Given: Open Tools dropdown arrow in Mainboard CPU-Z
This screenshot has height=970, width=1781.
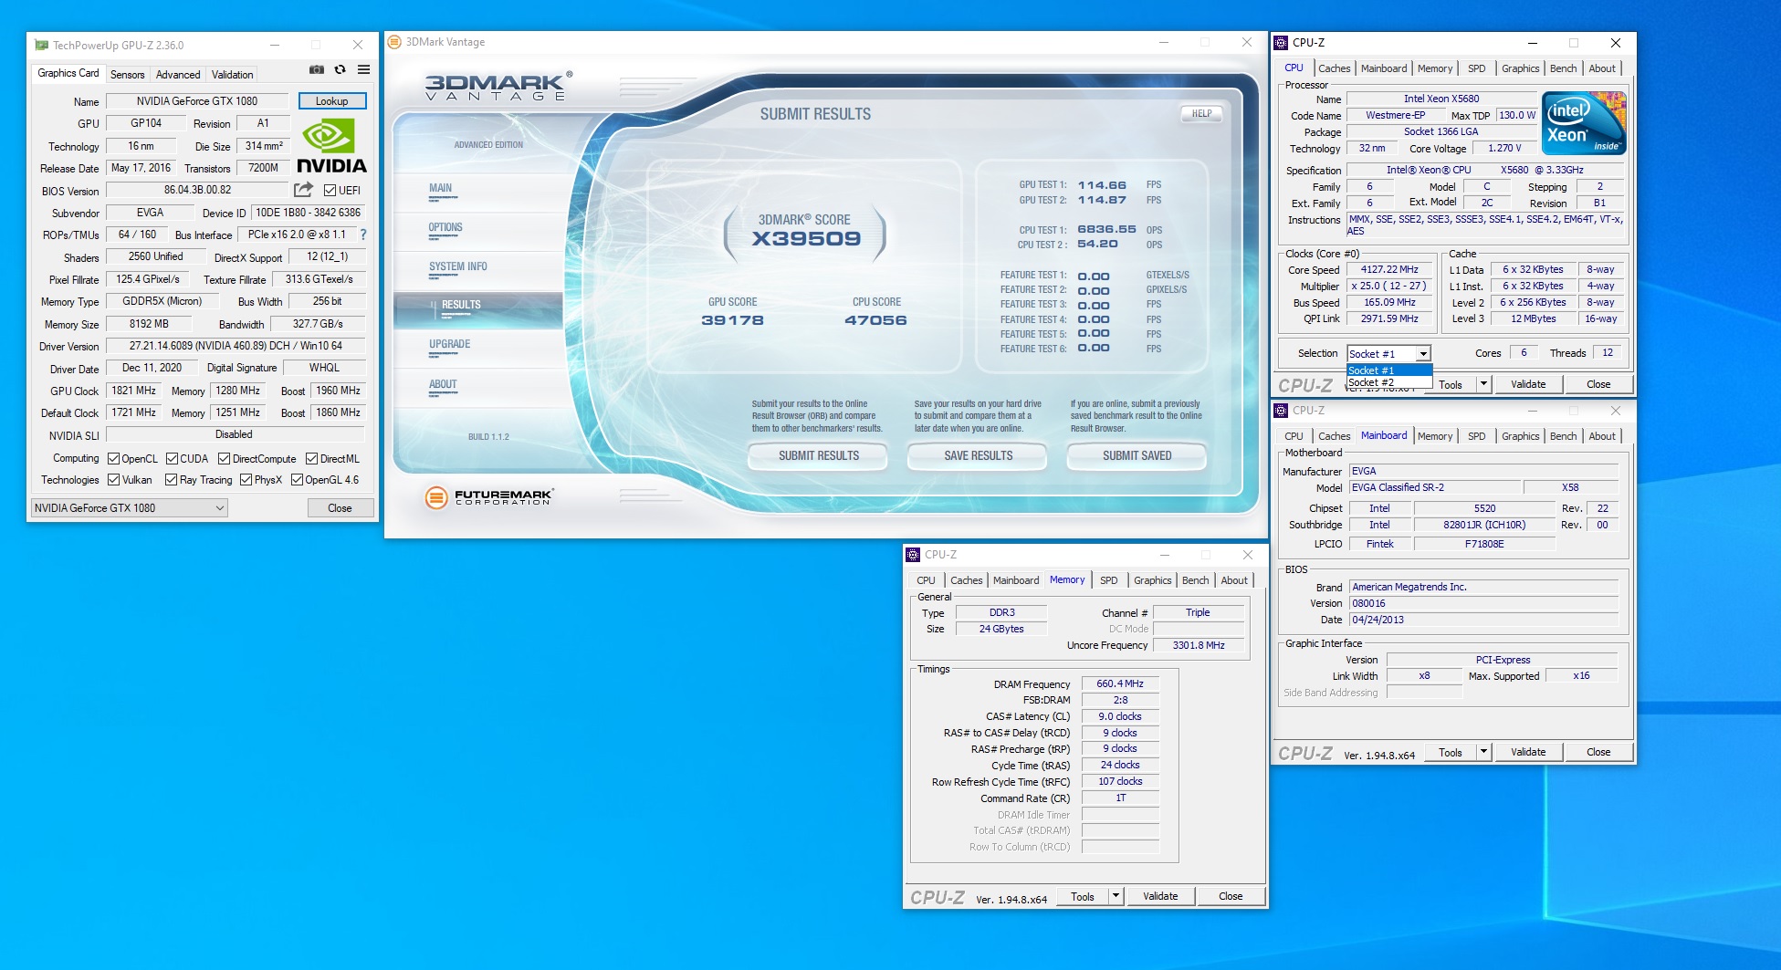Looking at the screenshot, I should coord(1483,752).
